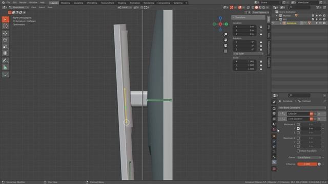Activate the Scale tool in toolbar

5,47
